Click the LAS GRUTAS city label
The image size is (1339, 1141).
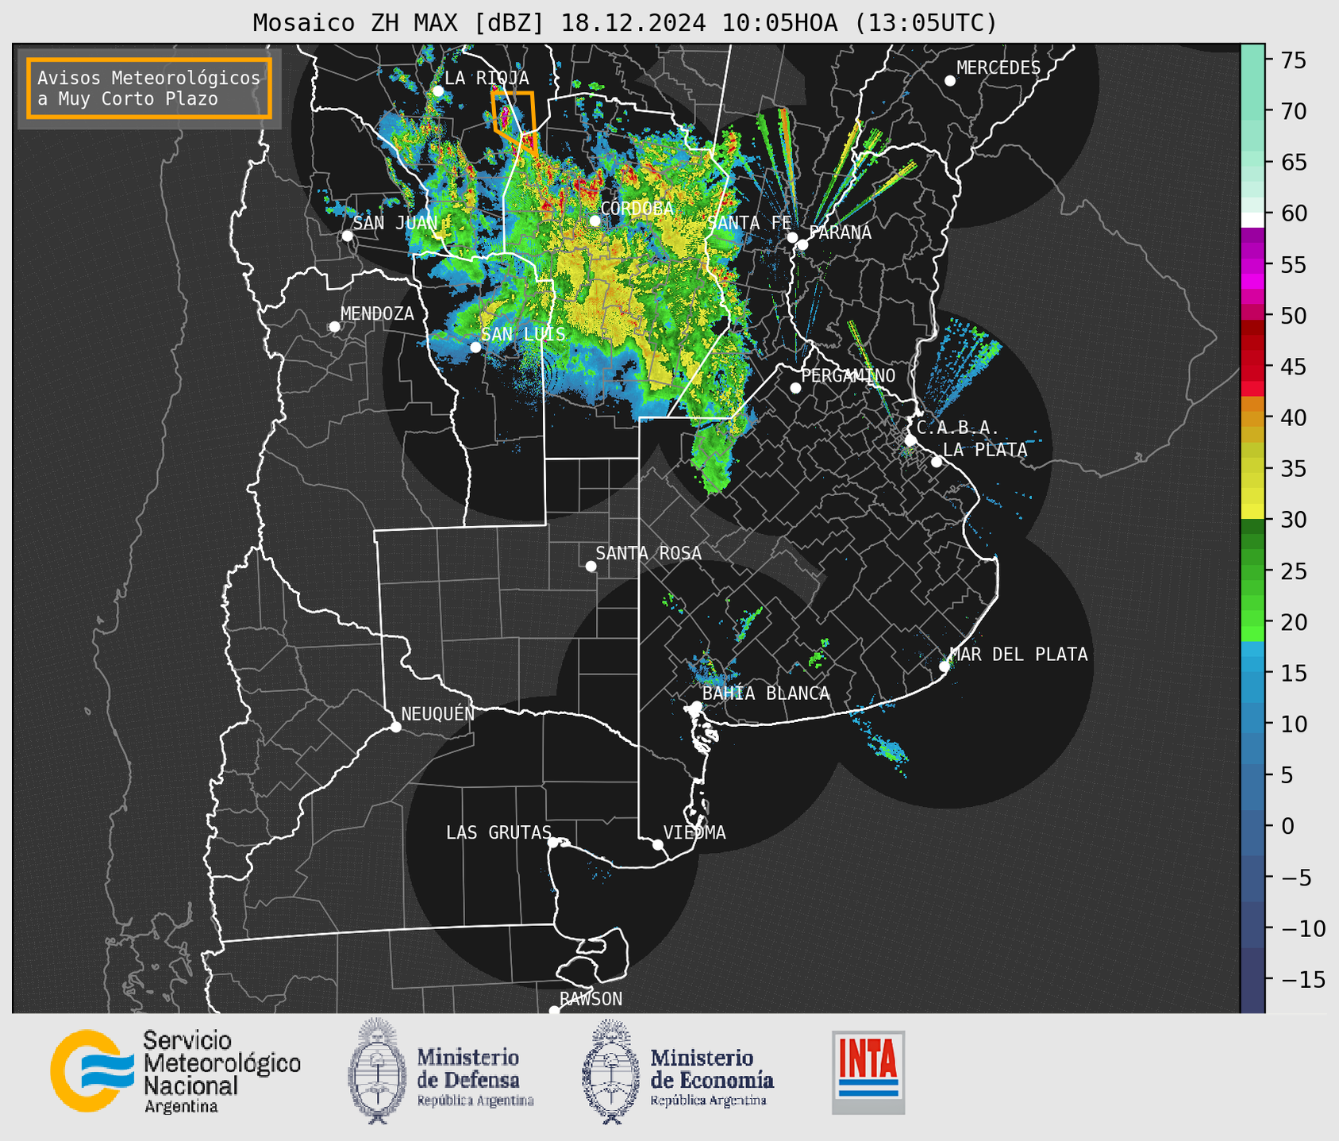click(x=498, y=832)
